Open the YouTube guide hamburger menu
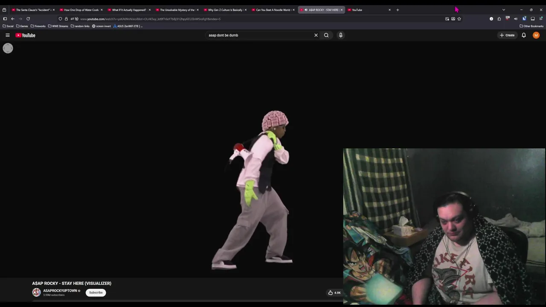 tap(8, 35)
